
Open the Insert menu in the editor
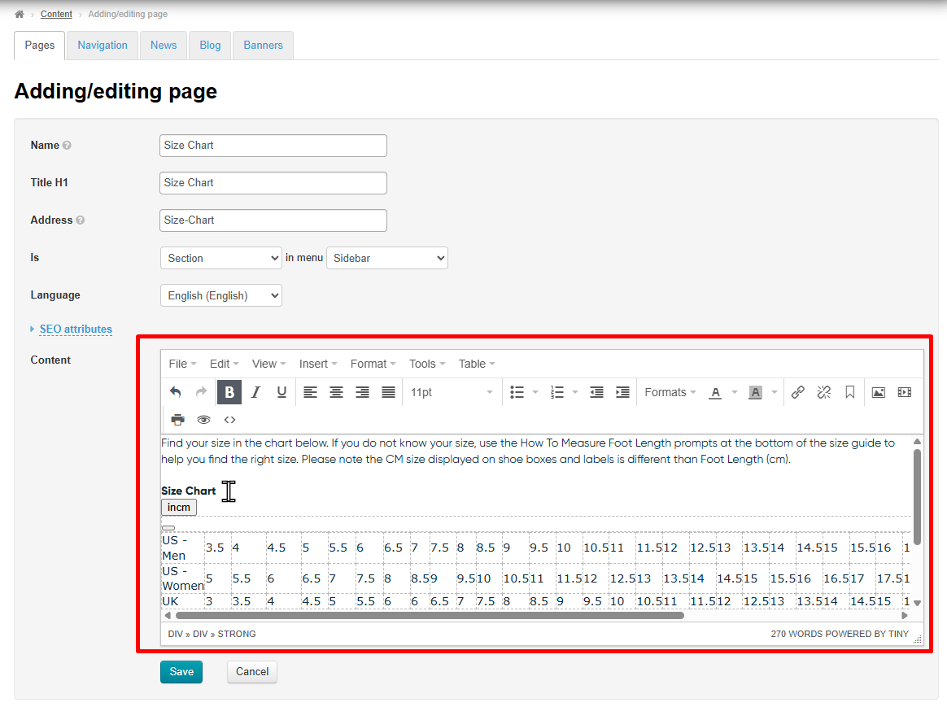[318, 364]
